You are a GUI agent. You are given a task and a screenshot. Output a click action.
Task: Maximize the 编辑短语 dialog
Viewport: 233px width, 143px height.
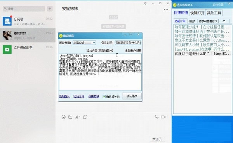point(131,35)
